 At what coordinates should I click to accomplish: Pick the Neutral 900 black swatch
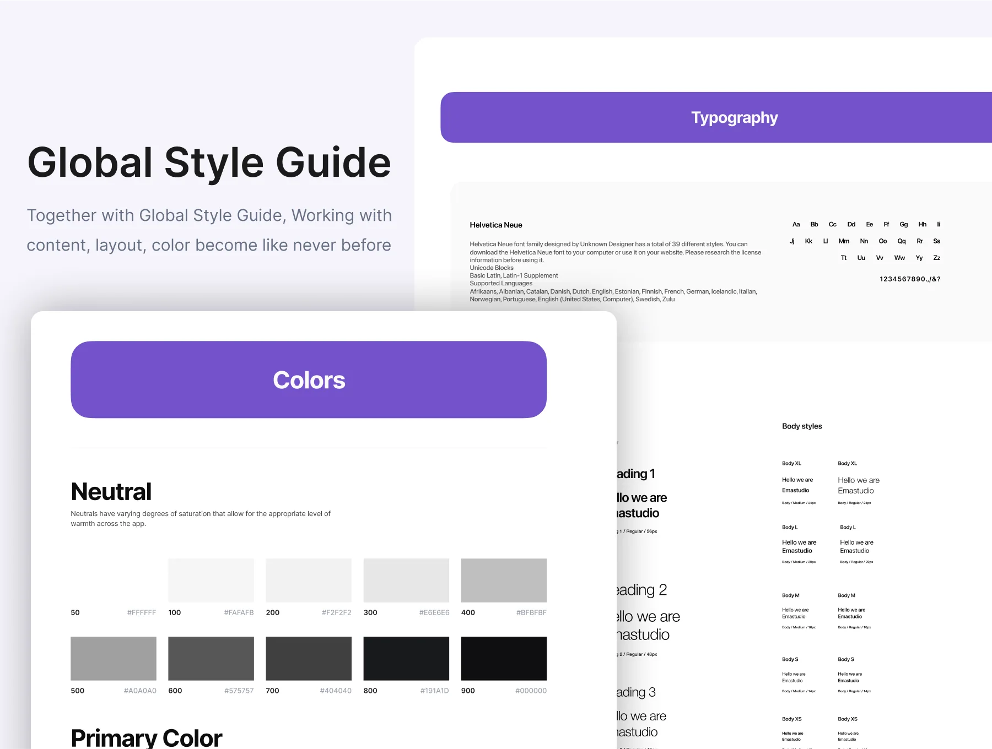point(504,658)
